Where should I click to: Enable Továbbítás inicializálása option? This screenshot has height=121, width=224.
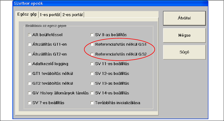(92, 103)
